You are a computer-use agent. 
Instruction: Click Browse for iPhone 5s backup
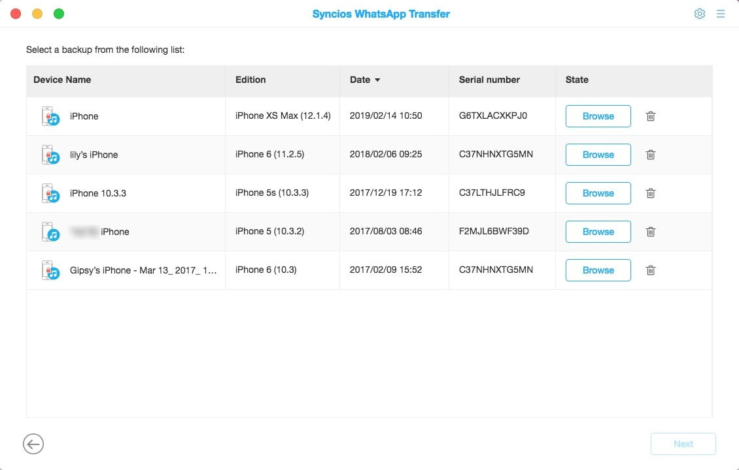pyautogui.click(x=598, y=193)
